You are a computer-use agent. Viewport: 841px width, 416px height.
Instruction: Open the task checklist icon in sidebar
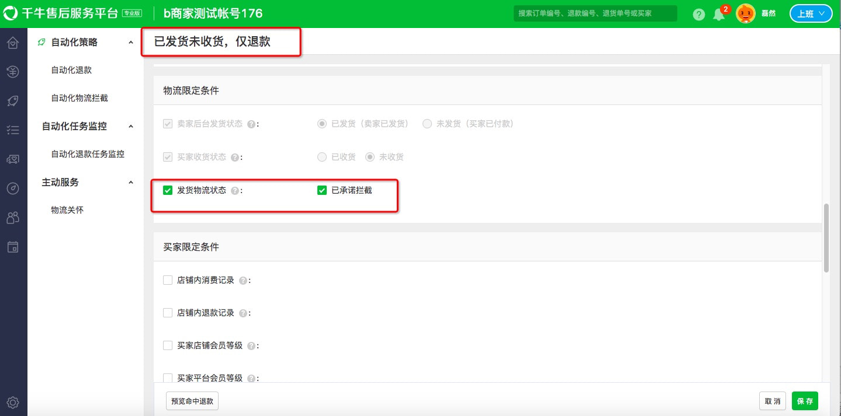point(13,130)
